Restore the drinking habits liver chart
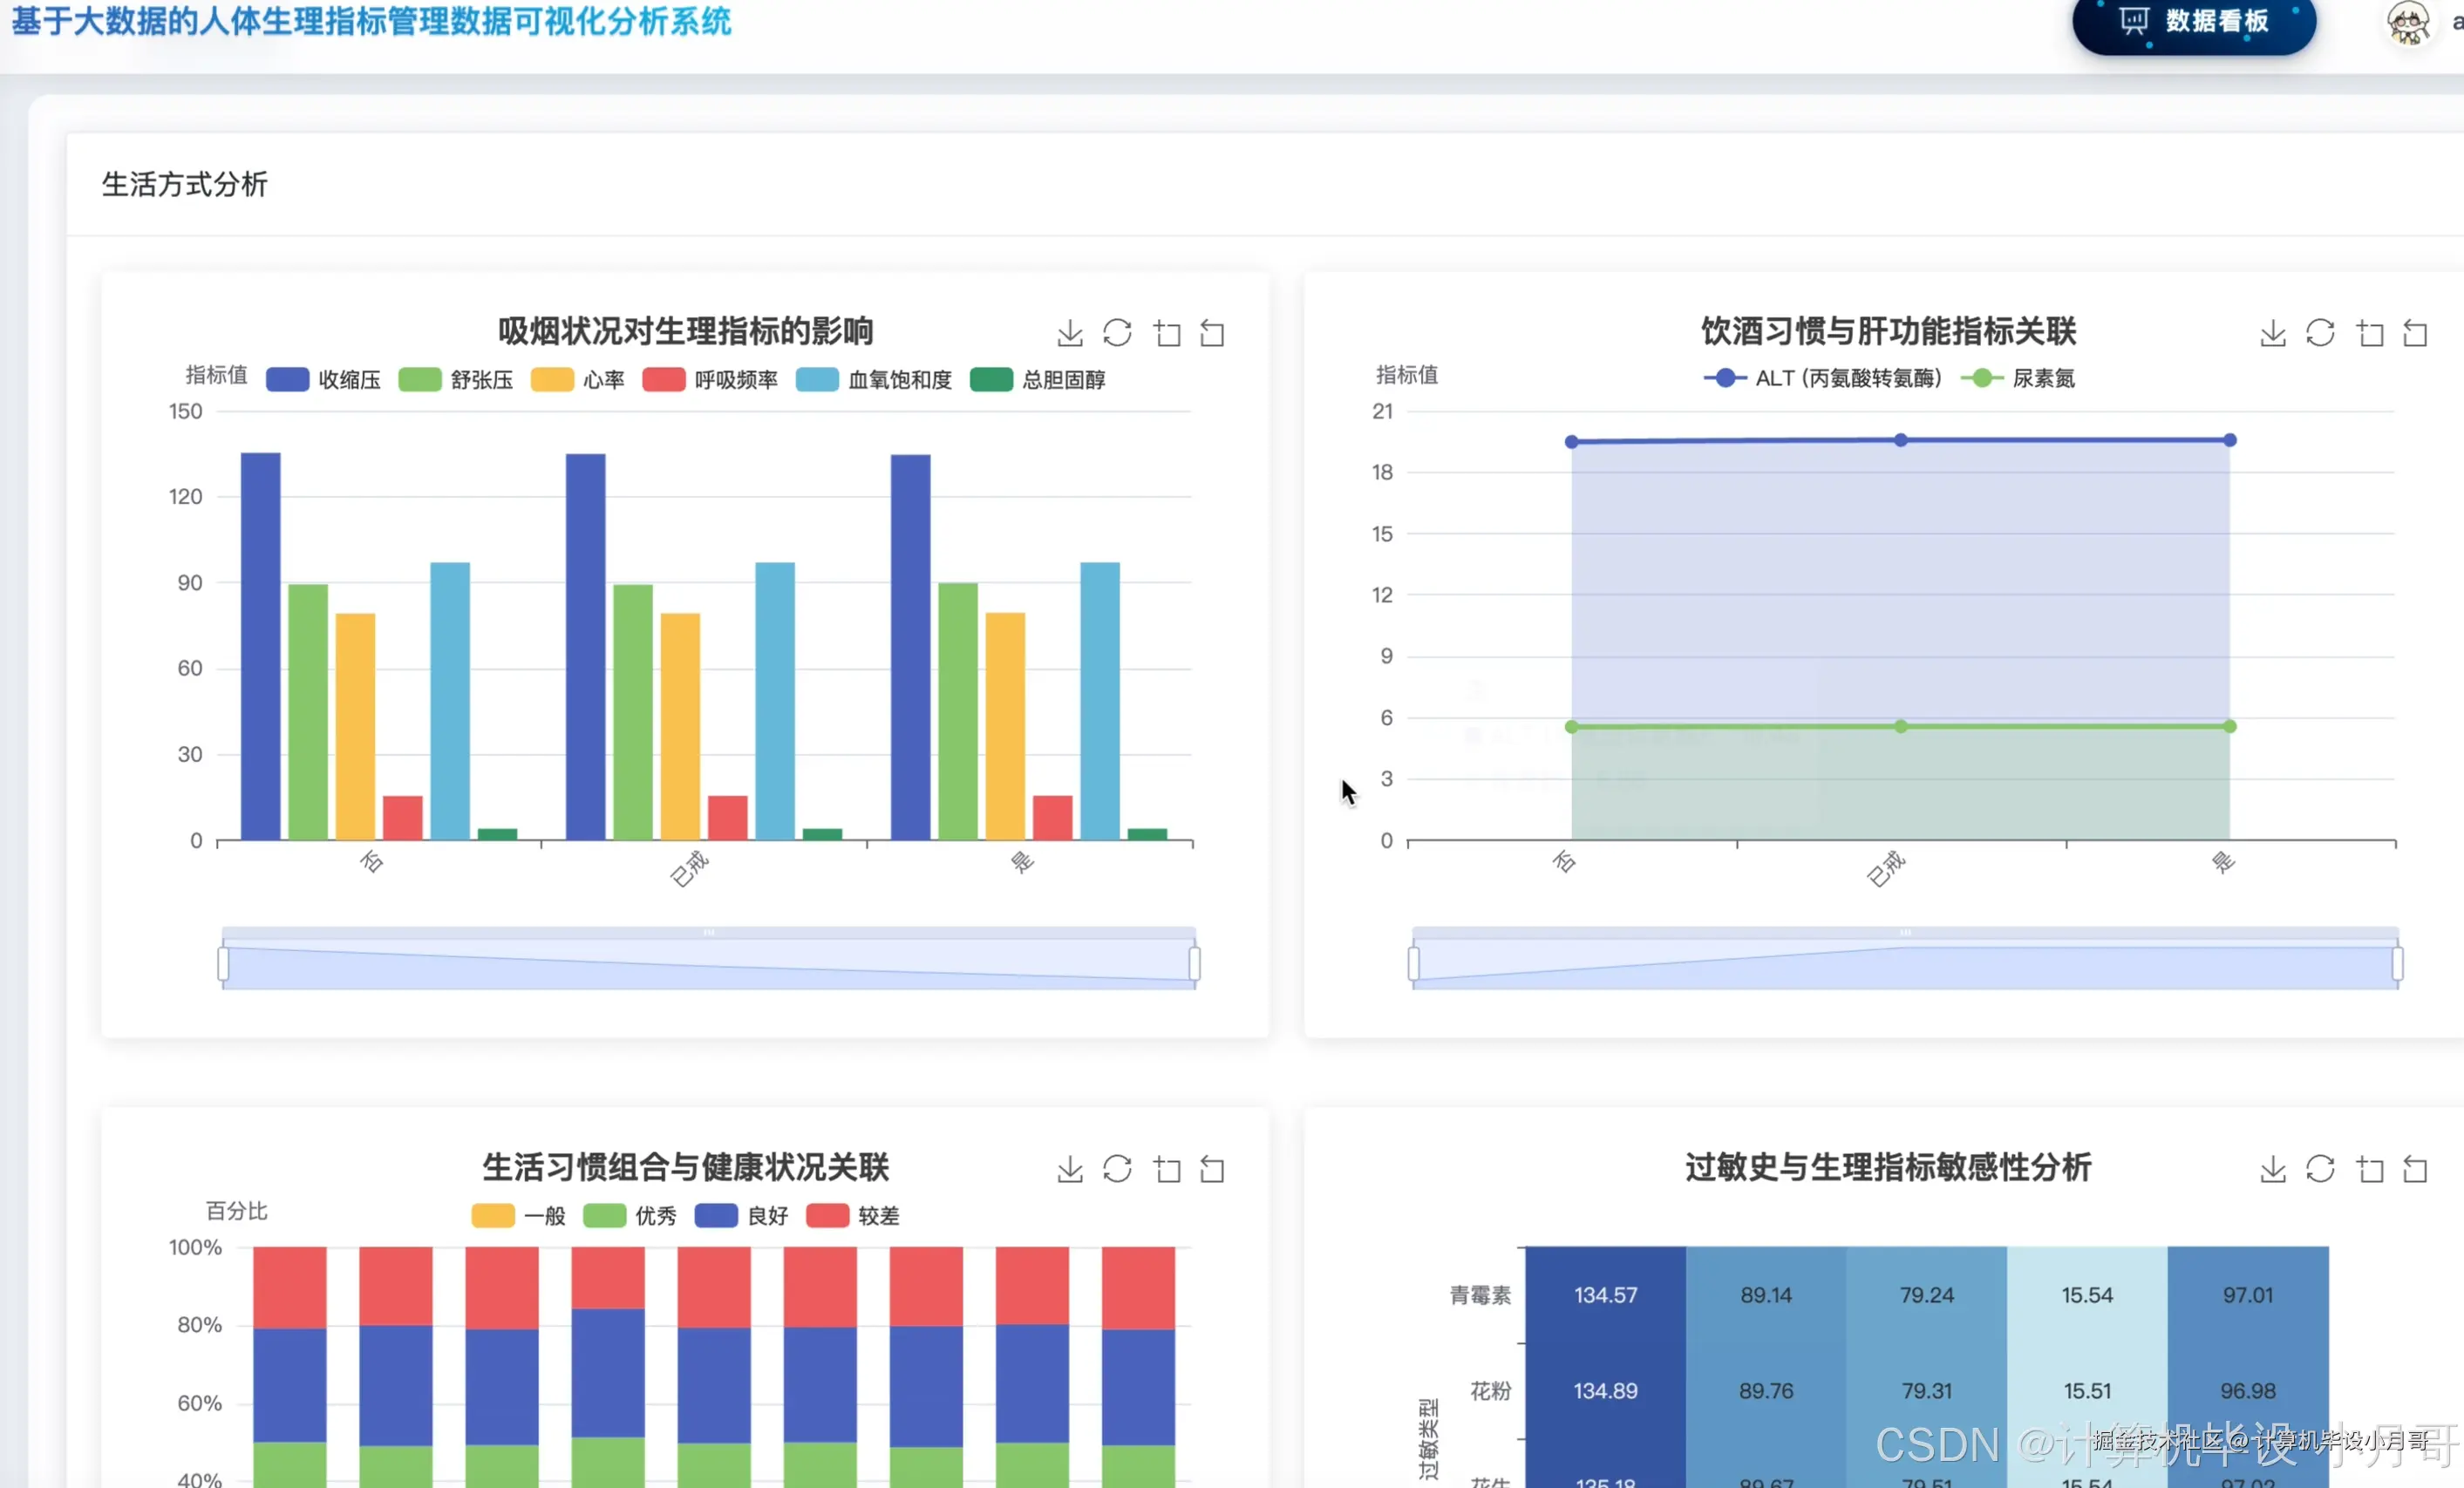Image resolution: width=2464 pixels, height=1488 pixels. (x=2320, y=333)
